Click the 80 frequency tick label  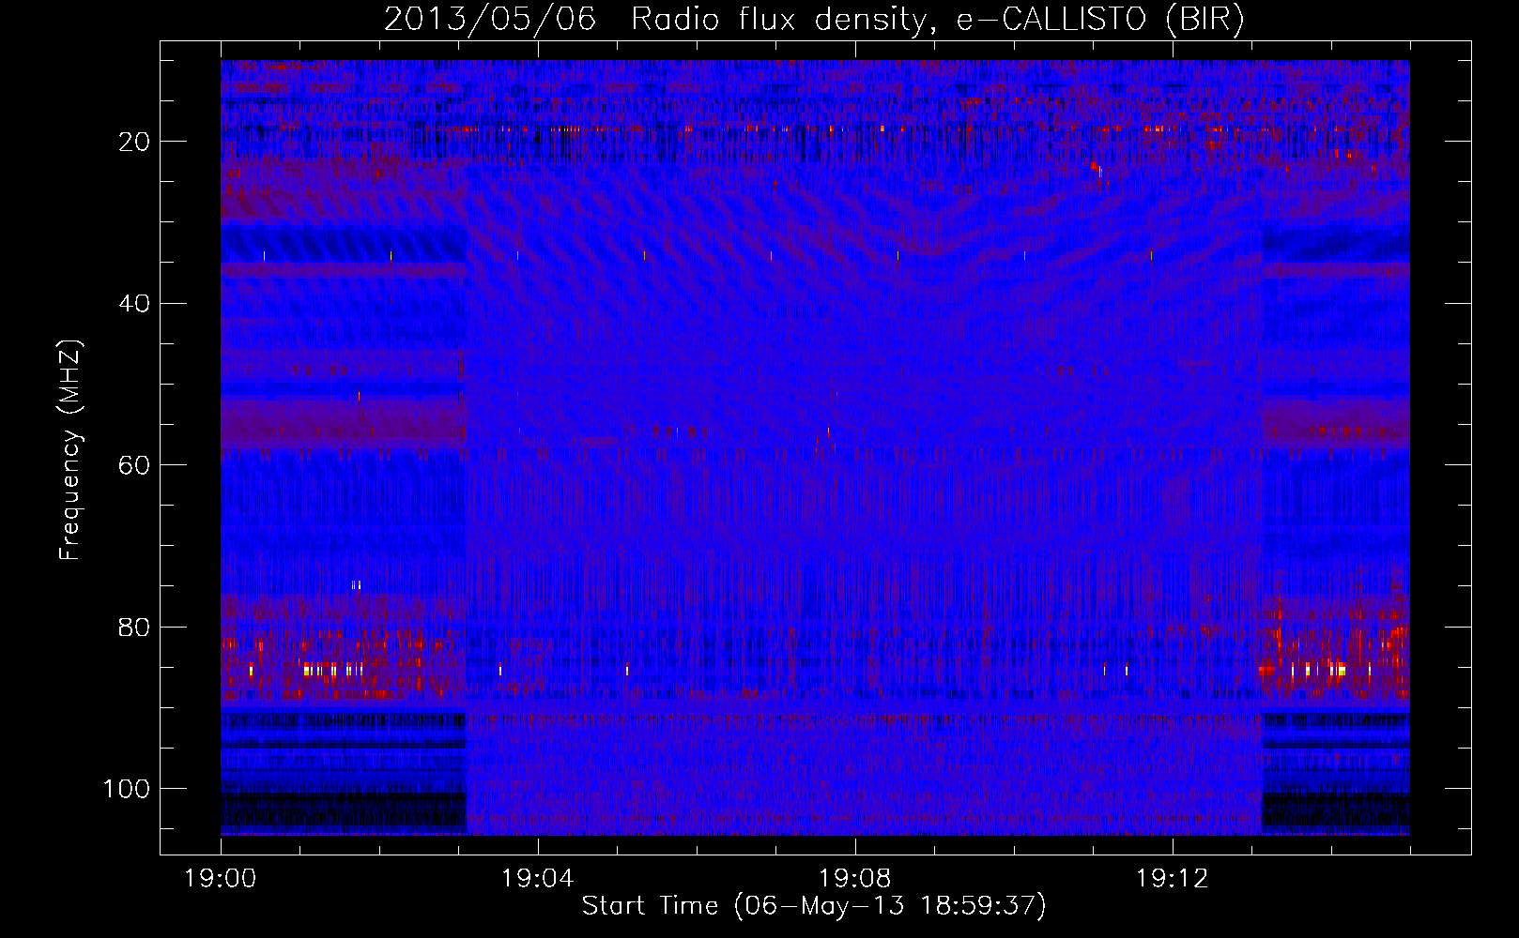[135, 628]
